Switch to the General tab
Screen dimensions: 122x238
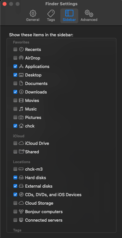point(33,16)
